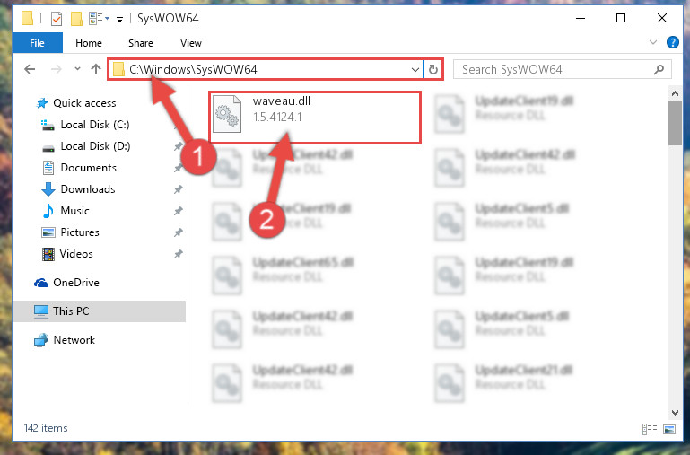690x455 pixels.
Task: Click the Back navigation arrow
Action: pyautogui.click(x=30, y=69)
